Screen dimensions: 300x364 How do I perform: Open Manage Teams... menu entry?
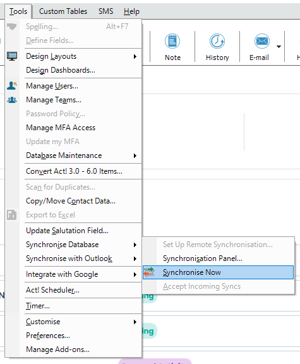(x=73, y=100)
